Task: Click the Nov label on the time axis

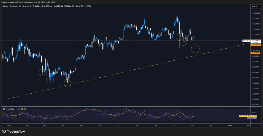Action: point(193,125)
